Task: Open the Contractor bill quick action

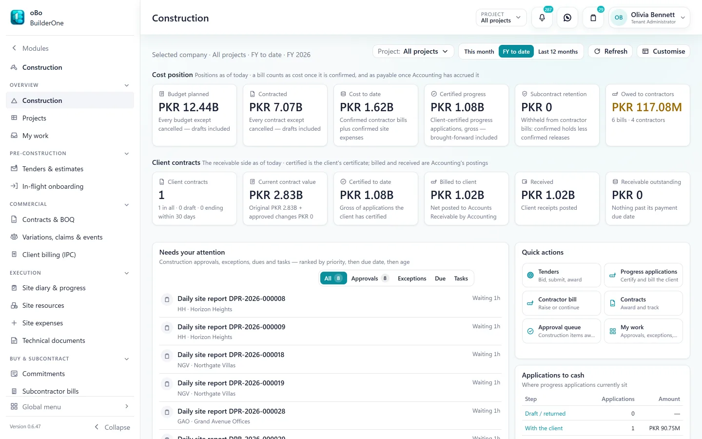Action: tap(561, 303)
